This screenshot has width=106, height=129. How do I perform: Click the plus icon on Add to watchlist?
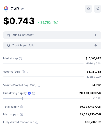[x=95, y=35]
